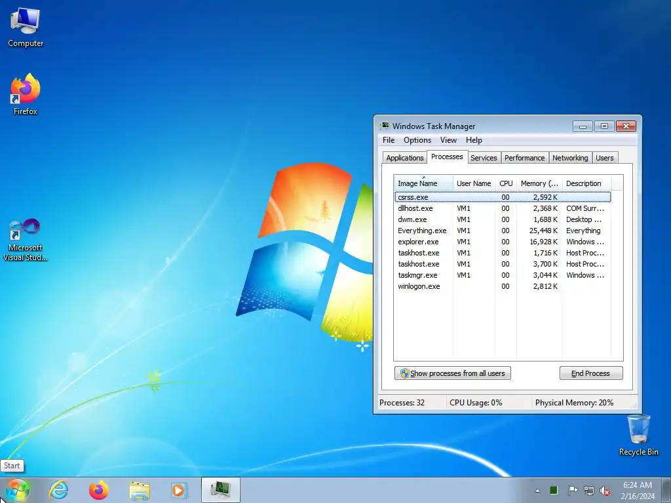Select the Everything.exe process row

tap(503, 231)
